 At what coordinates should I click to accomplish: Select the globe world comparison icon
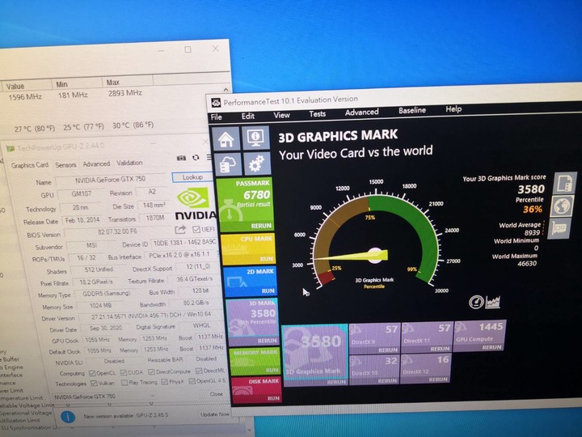[562, 206]
